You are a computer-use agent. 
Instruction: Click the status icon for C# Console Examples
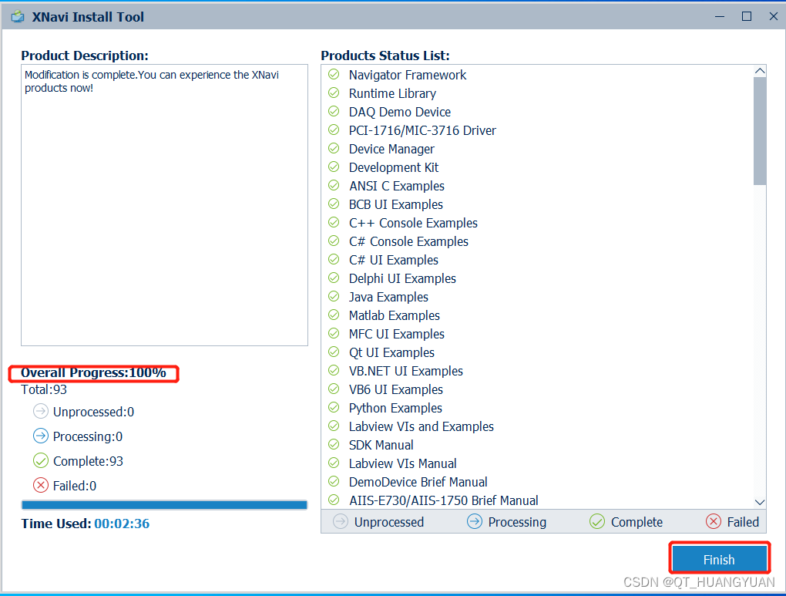(x=334, y=241)
